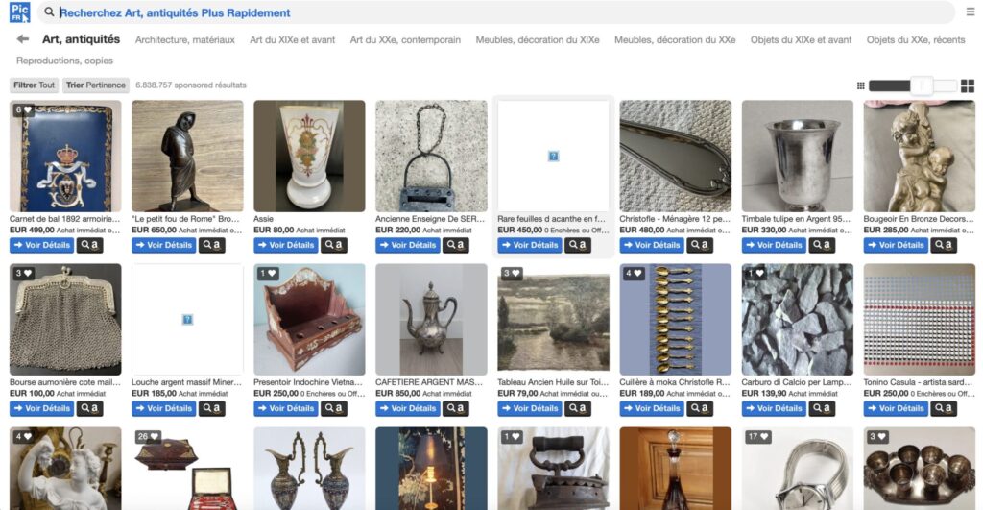Open the hamburger menu icon top-right

(x=970, y=12)
